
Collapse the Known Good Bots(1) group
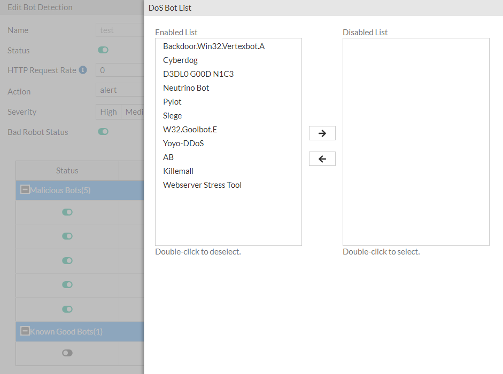[x=24, y=331]
